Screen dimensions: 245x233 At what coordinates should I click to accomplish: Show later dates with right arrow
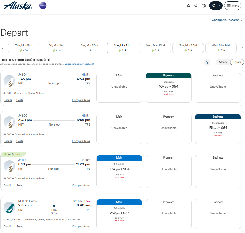(242, 48)
